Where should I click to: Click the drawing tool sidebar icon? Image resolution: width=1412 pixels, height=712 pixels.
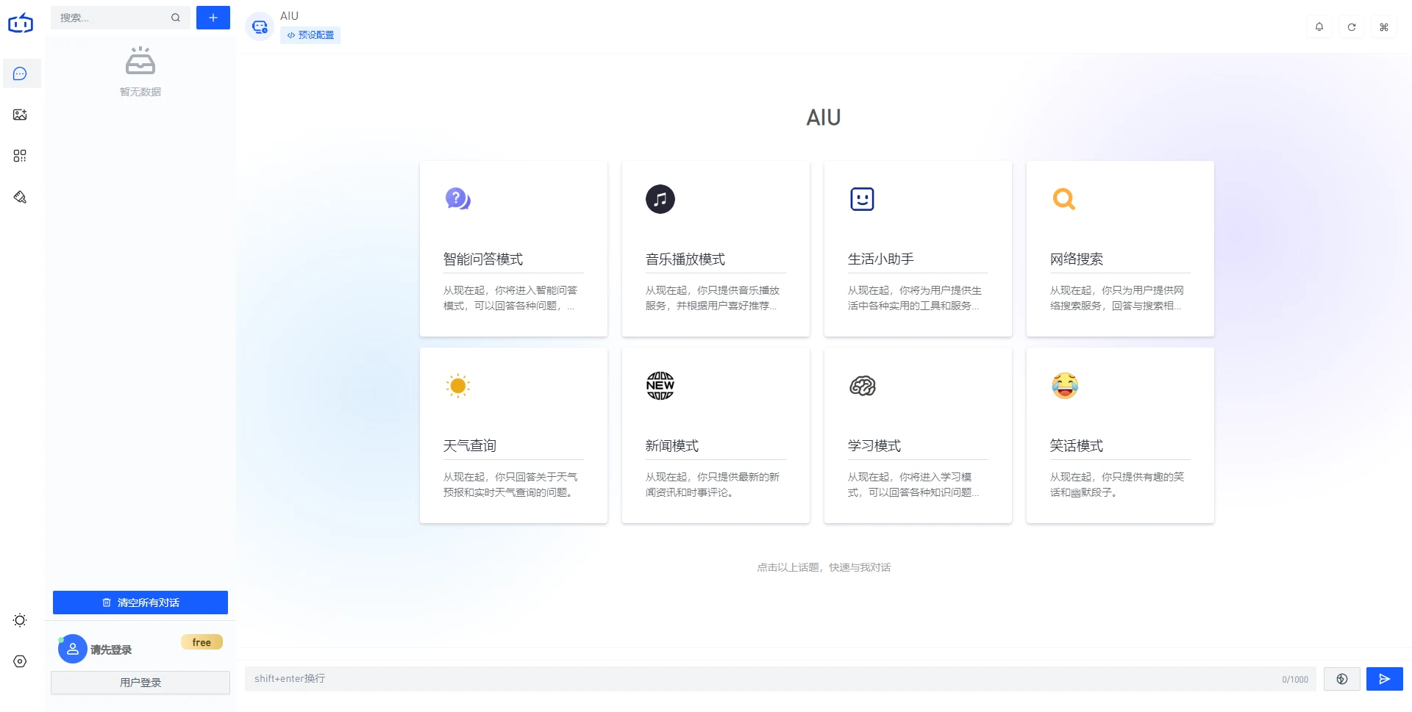click(x=20, y=197)
